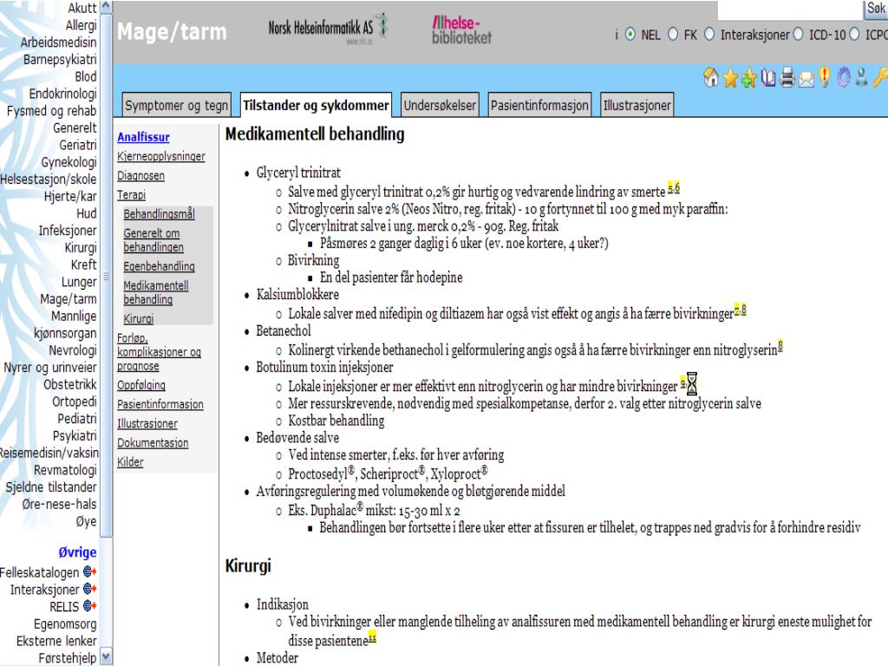Open Illustrasjoner sidebar link
This screenshot has height=666, width=888.
coord(147,423)
